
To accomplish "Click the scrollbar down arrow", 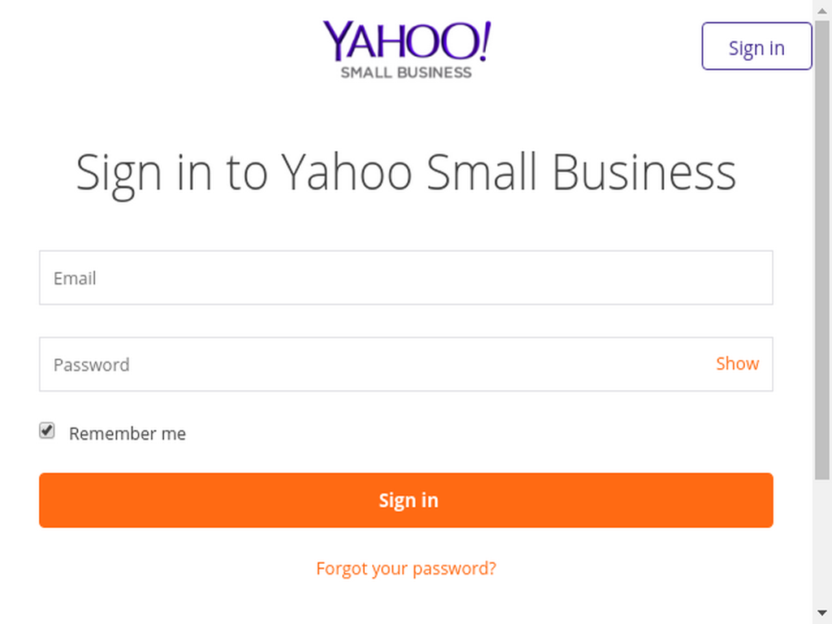I will click(x=822, y=613).
